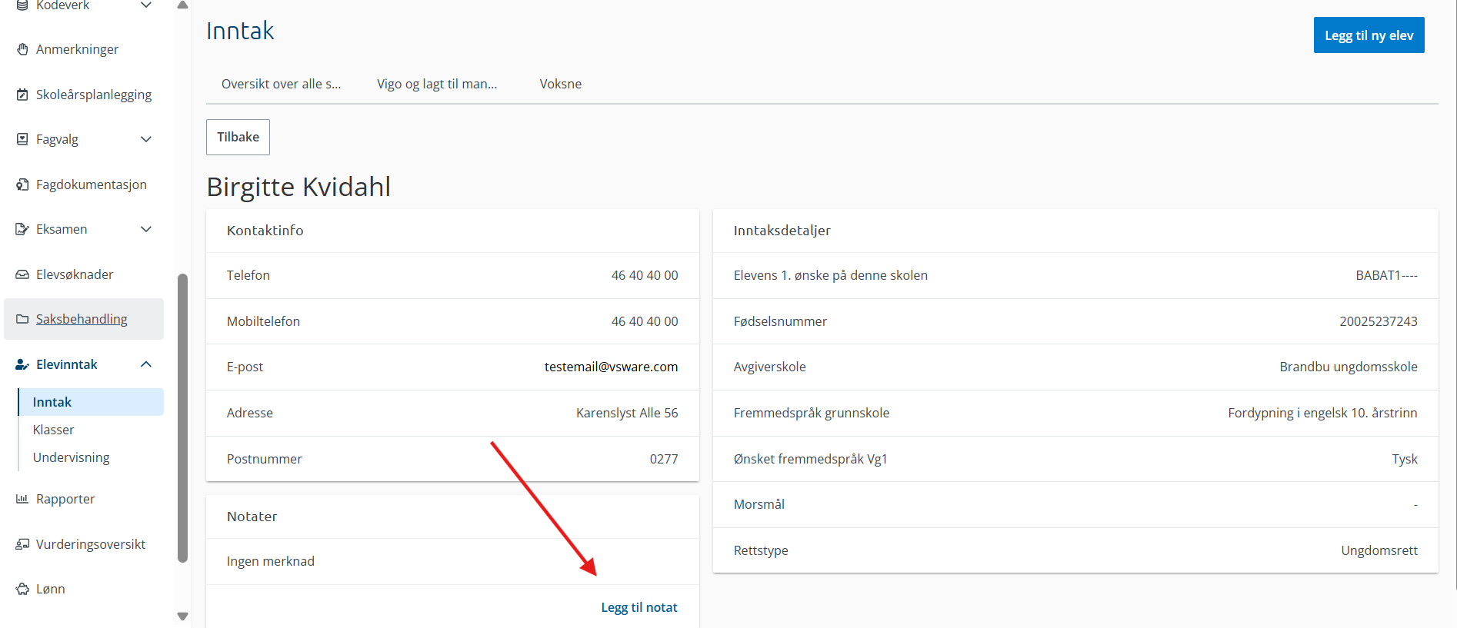Screen dimensions: 1457x628
Task: Click the Rapporter chart icon
Action: pos(22,499)
